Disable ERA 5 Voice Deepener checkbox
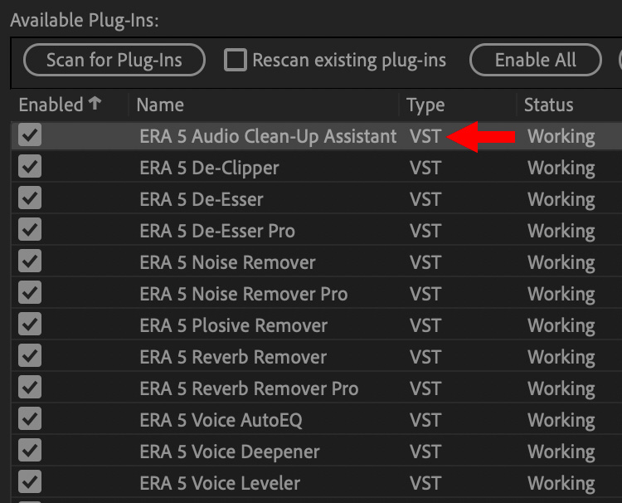 click(30, 450)
